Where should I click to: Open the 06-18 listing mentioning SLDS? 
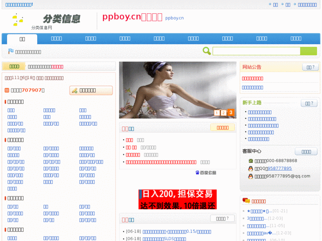pos(164,239)
